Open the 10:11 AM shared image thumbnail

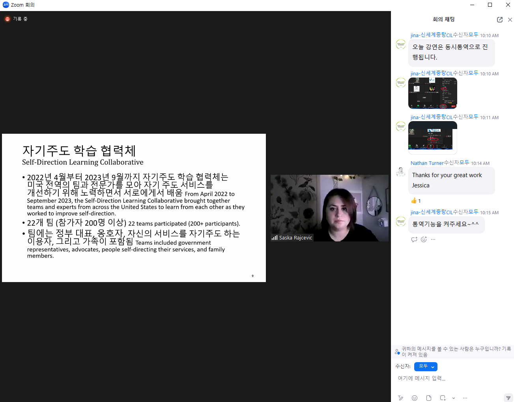tap(432, 137)
